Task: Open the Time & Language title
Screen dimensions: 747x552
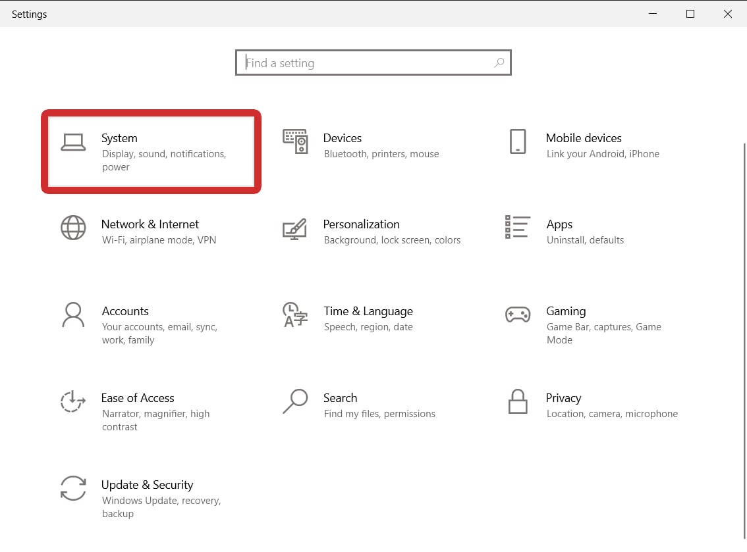Action: point(368,311)
